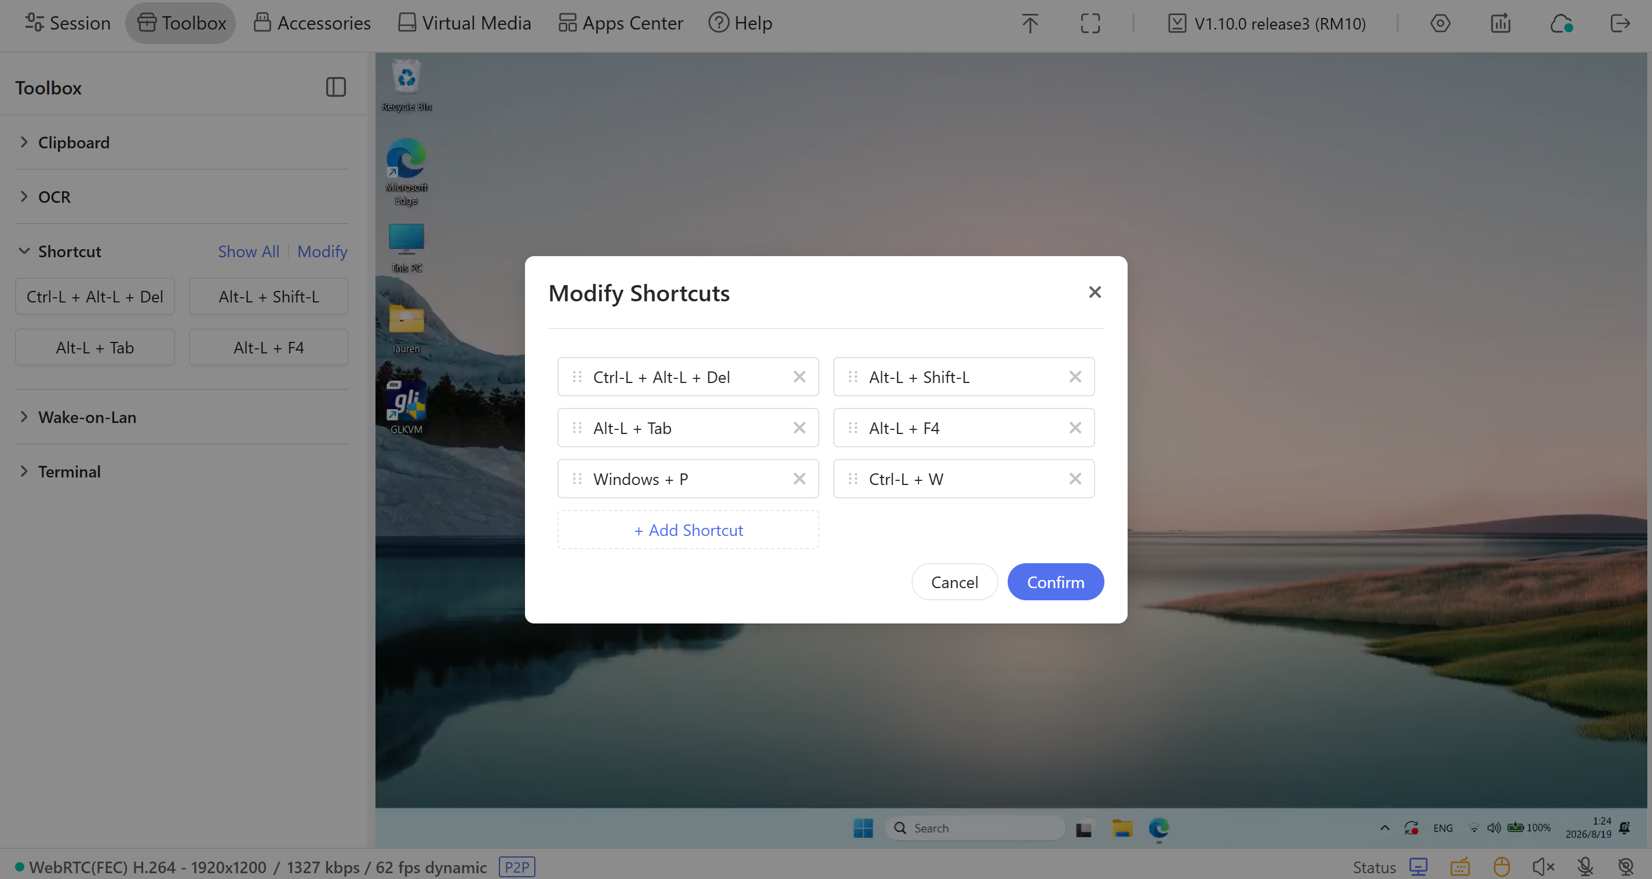Image resolution: width=1652 pixels, height=879 pixels.
Task: Remove the Ctrl-L + Alt-L + Del shortcut
Action: click(799, 377)
